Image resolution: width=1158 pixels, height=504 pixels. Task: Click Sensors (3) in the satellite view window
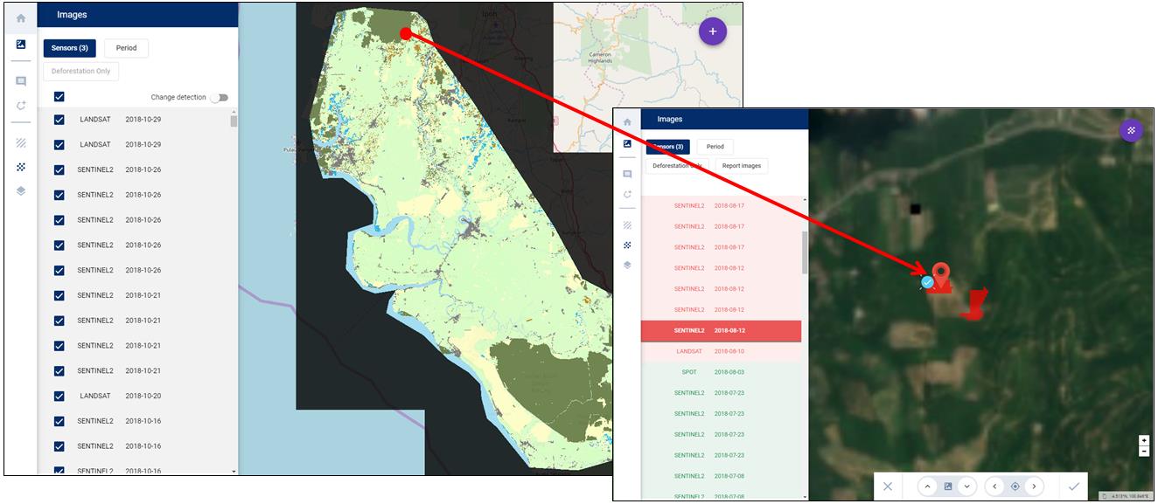(x=668, y=147)
